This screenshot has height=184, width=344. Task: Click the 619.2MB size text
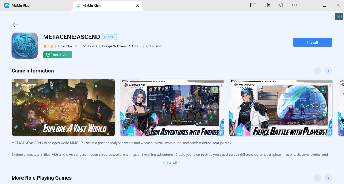pyautogui.click(x=89, y=46)
